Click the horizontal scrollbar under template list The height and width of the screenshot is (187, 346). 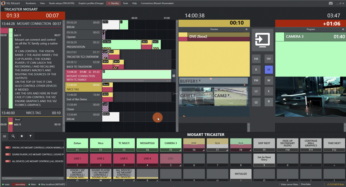(32, 178)
